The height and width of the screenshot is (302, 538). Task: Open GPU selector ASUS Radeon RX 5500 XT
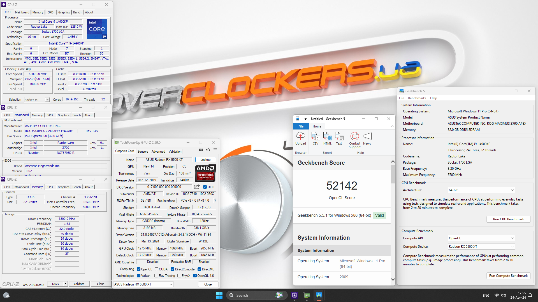pos(143,284)
